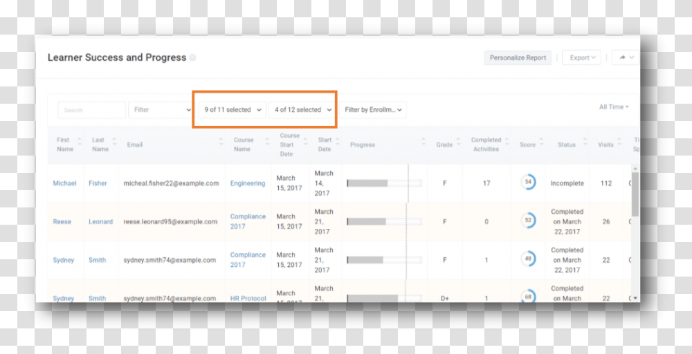This screenshot has height=354, width=692.
Task: Click the table's vertical scrollbar thumb
Action: click(x=635, y=194)
